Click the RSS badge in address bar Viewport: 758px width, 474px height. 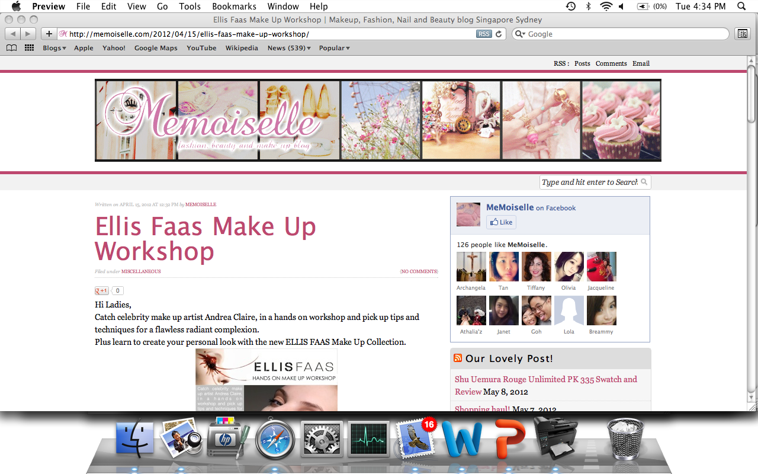(x=484, y=34)
